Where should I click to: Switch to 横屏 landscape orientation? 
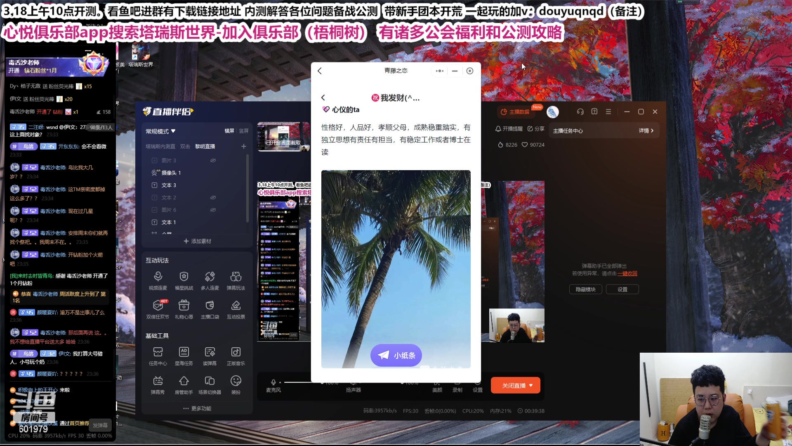pyautogui.click(x=229, y=131)
